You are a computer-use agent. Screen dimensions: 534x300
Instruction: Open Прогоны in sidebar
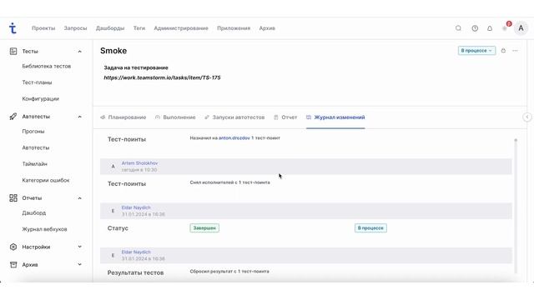tap(33, 132)
